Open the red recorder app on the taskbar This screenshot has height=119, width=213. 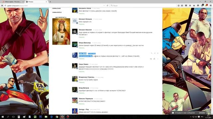68,117
